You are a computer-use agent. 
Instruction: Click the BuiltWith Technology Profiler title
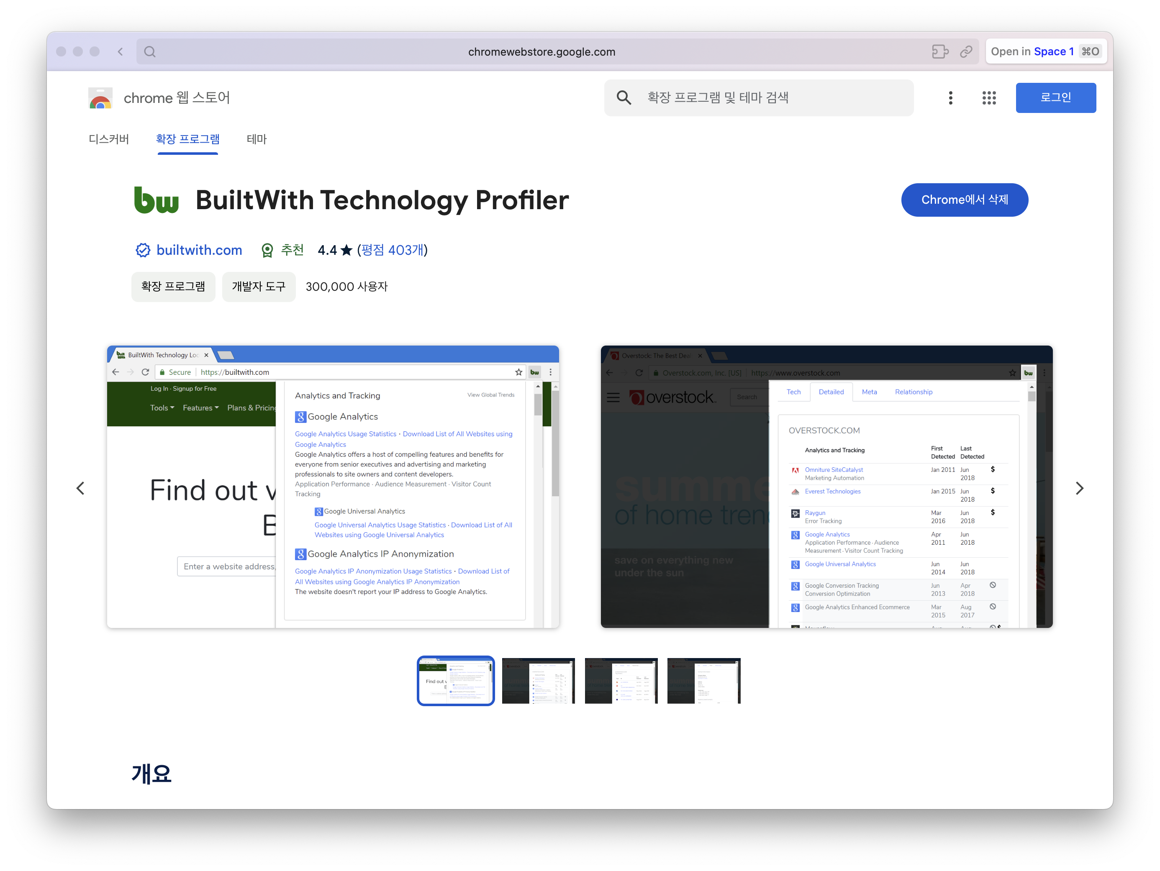[x=382, y=200]
